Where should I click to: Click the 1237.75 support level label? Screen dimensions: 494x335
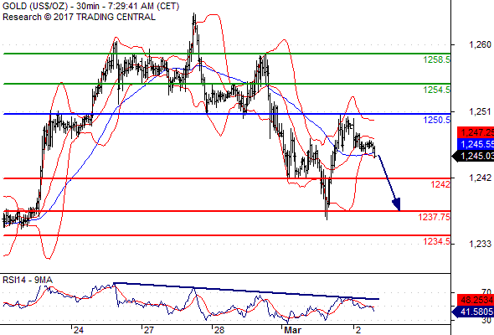tap(435, 217)
